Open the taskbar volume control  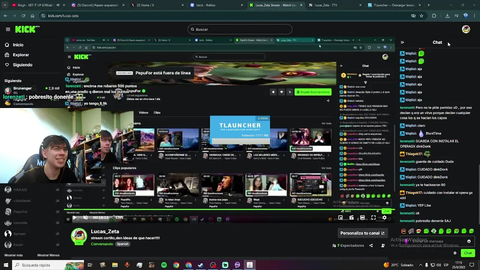coord(438,265)
